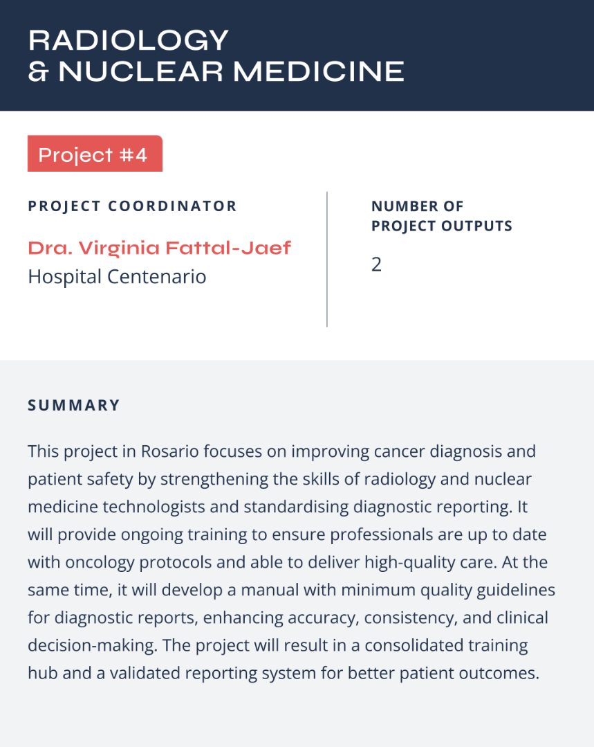Click the "Hospital Centenario" text

point(117,277)
